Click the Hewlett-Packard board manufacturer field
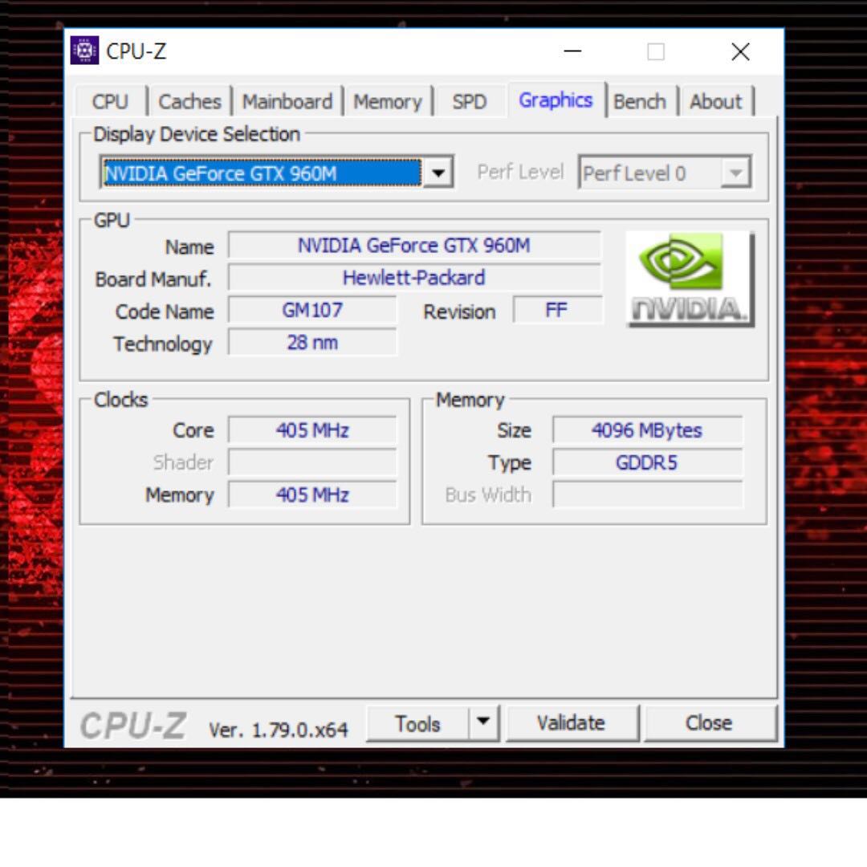This screenshot has width=867, height=867. (x=414, y=277)
